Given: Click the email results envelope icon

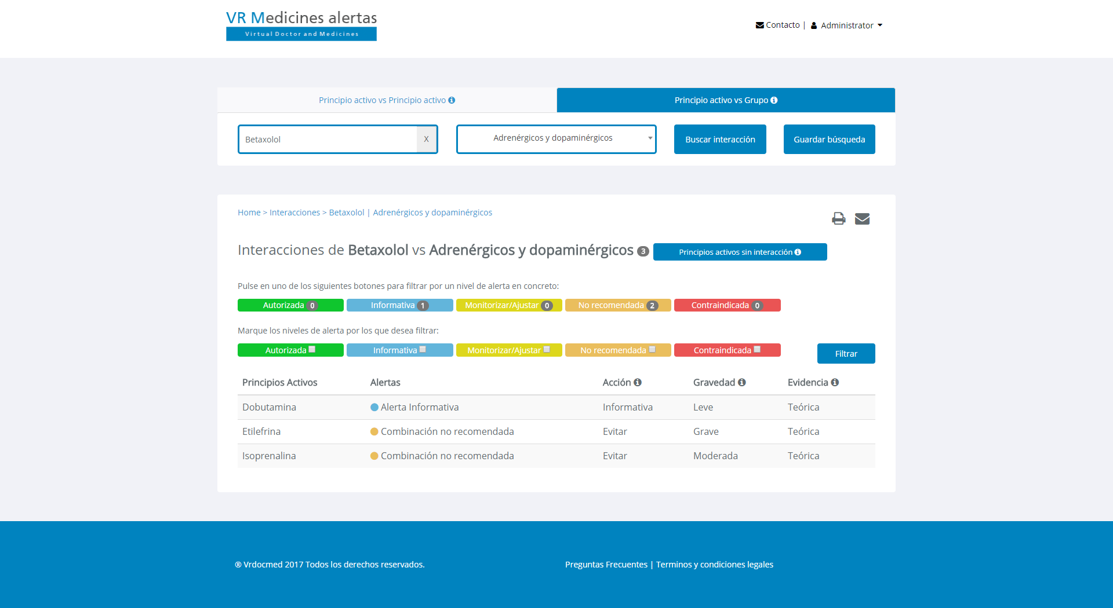Looking at the screenshot, I should [x=862, y=218].
